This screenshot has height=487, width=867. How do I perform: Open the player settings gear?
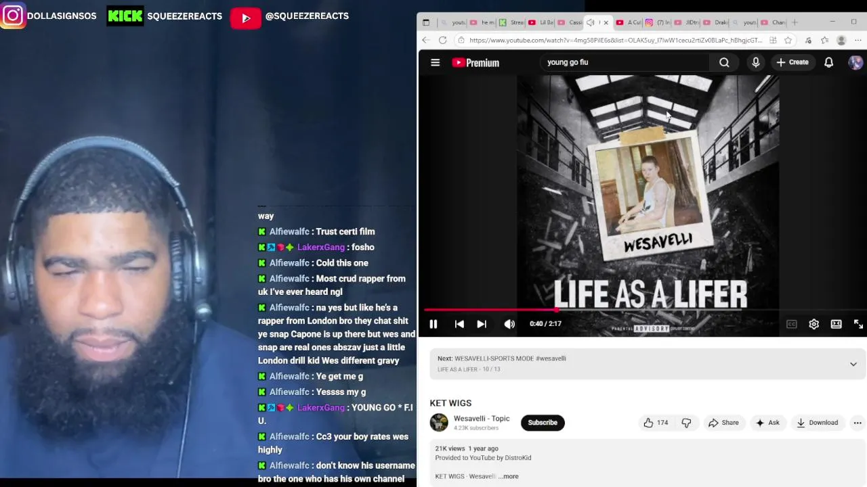tap(814, 324)
